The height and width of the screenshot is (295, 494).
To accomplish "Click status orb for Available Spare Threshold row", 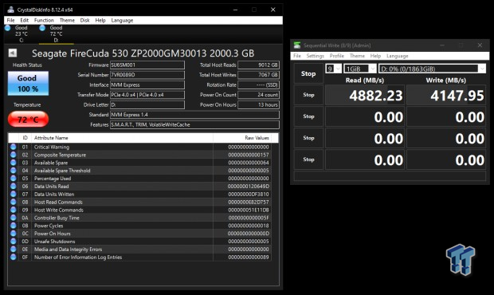I will [14, 171].
